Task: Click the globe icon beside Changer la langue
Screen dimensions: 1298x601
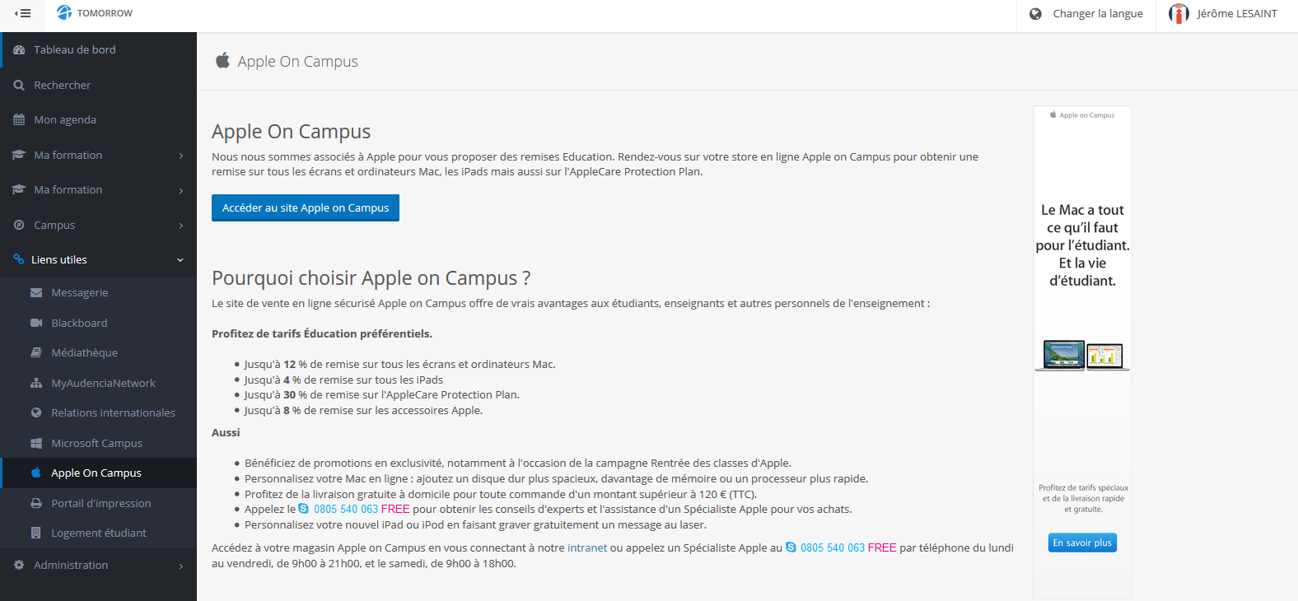Action: pos(1036,14)
